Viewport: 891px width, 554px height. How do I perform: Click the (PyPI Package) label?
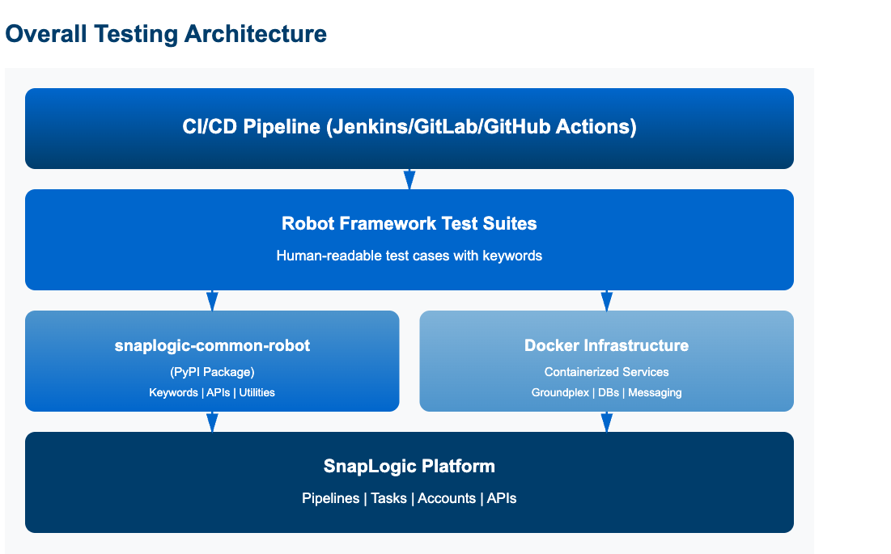[x=212, y=372]
